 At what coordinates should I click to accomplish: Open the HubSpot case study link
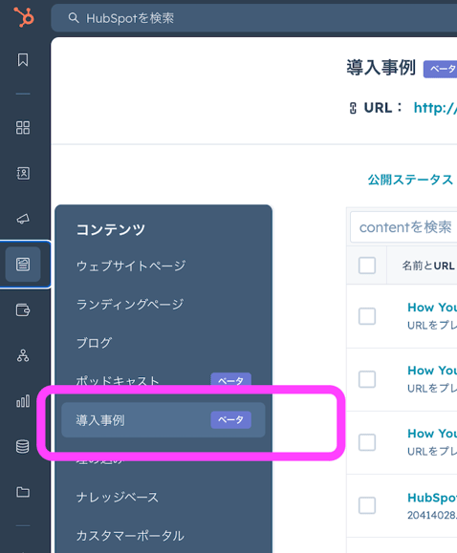432,498
